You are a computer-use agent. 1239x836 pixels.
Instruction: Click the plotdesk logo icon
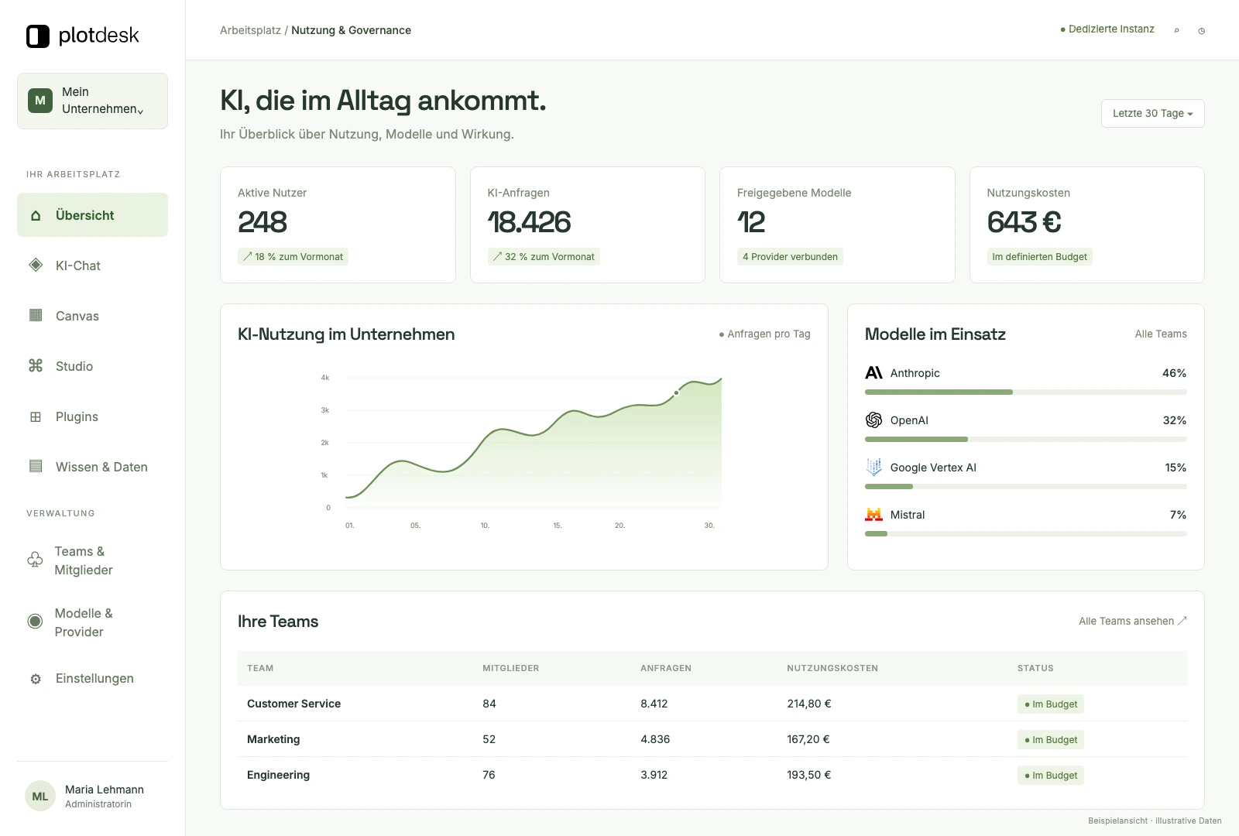coord(38,36)
